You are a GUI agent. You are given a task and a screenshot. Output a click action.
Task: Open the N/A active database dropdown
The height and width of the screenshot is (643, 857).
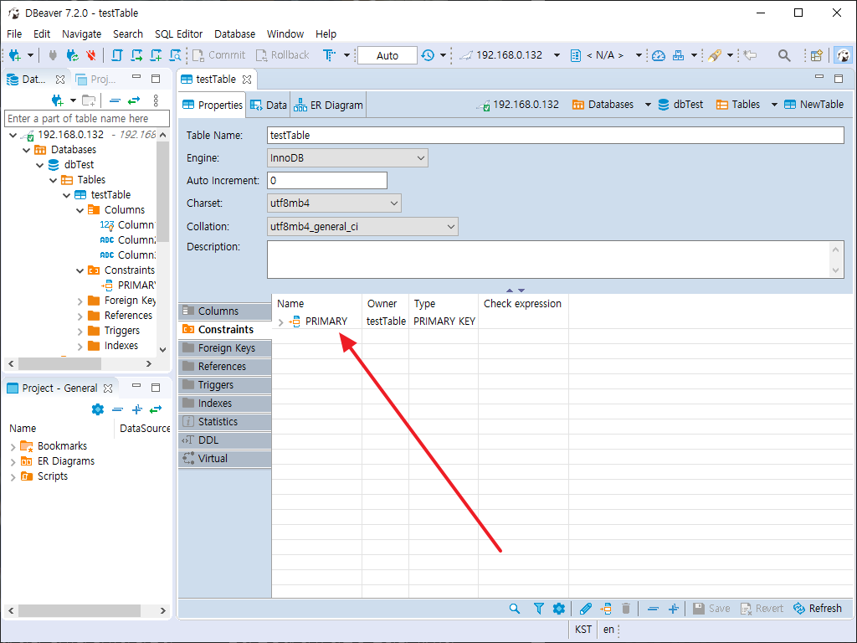click(x=639, y=55)
